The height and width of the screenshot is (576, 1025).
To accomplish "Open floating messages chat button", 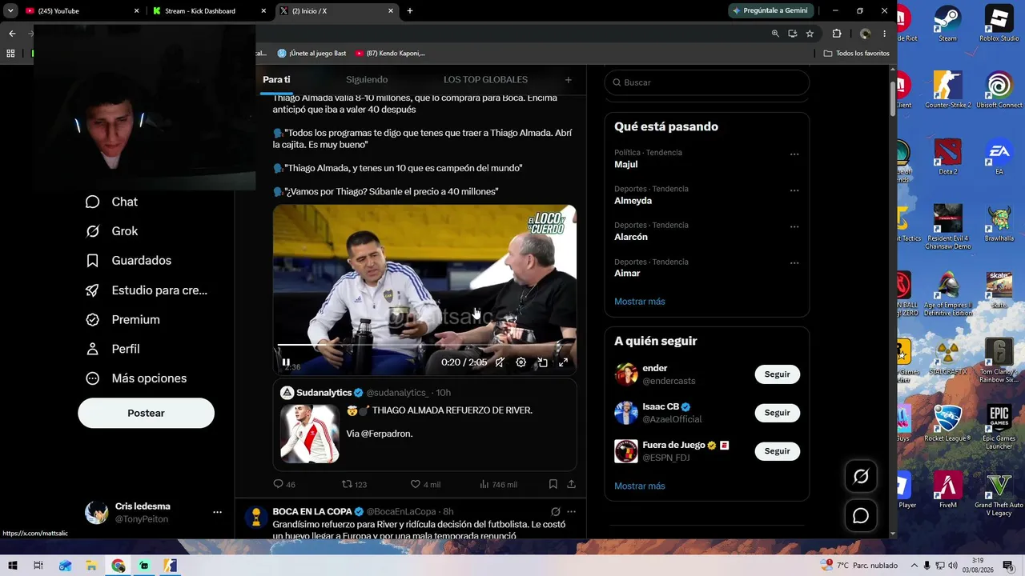I will pos(861,516).
